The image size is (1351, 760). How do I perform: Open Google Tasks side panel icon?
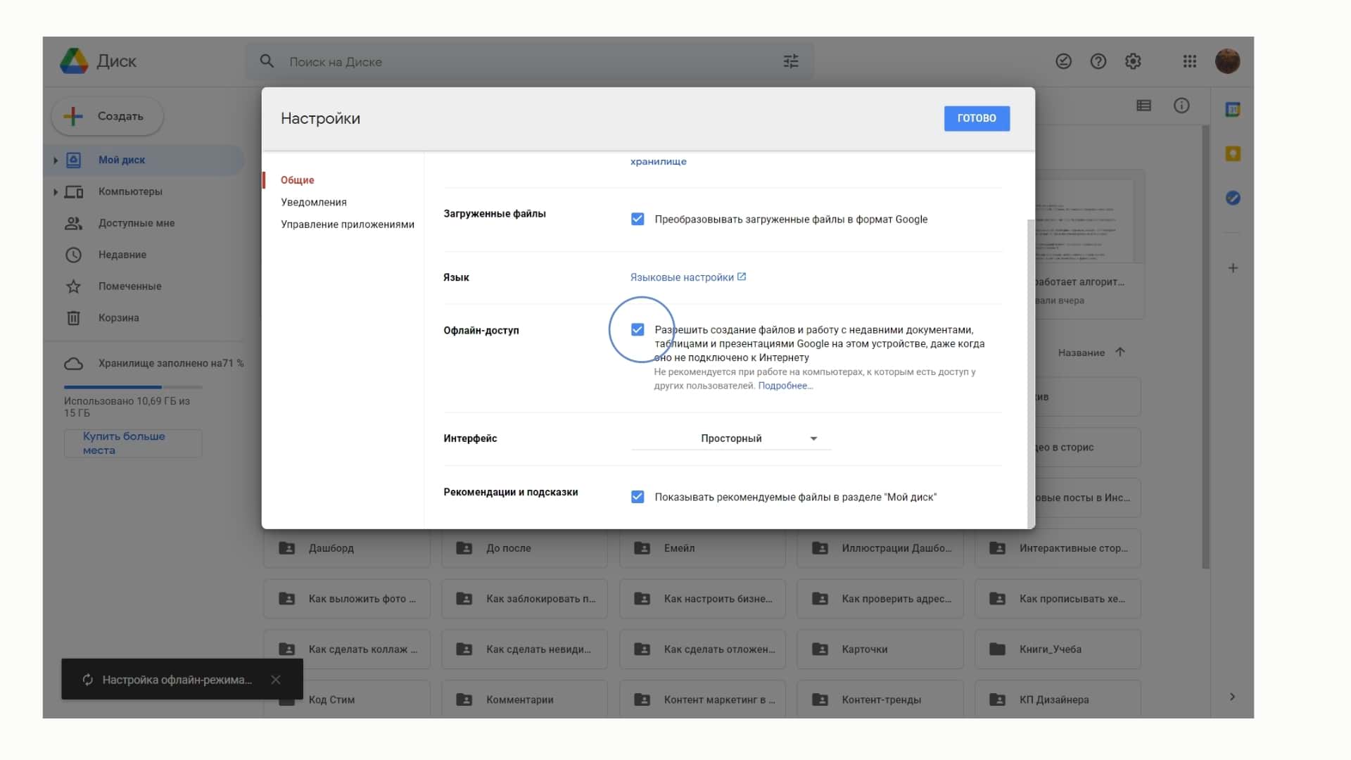pyautogui.click(x=1233, y=198)
